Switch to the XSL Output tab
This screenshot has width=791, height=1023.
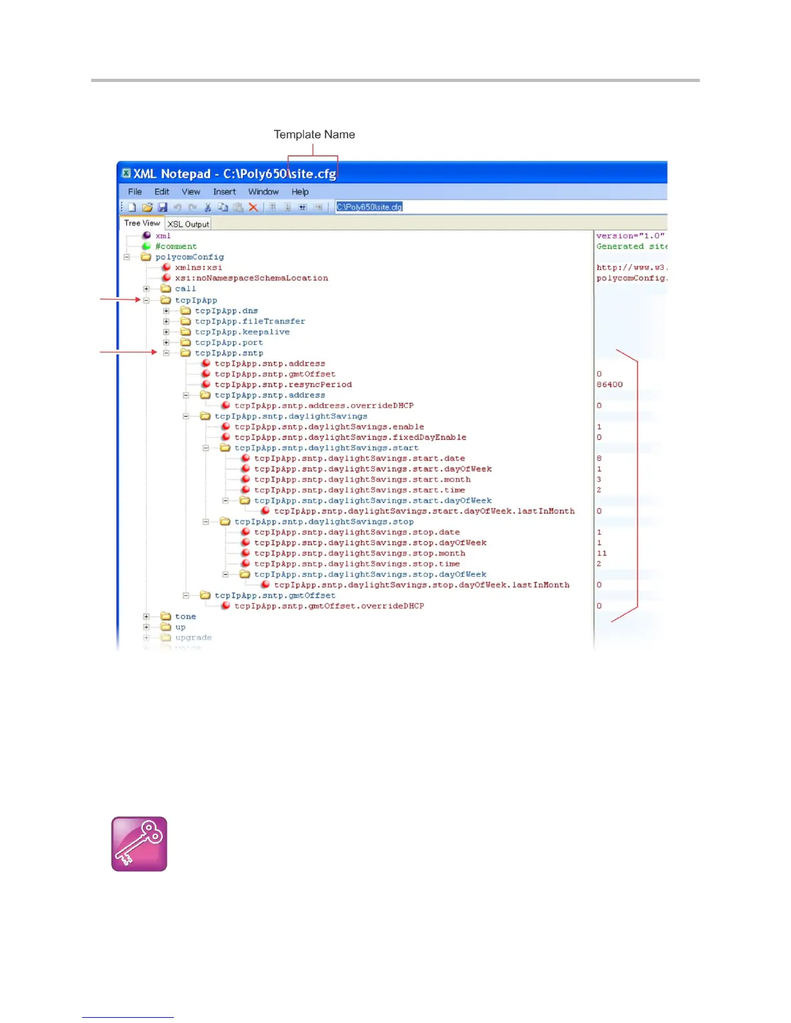[188, 224]
